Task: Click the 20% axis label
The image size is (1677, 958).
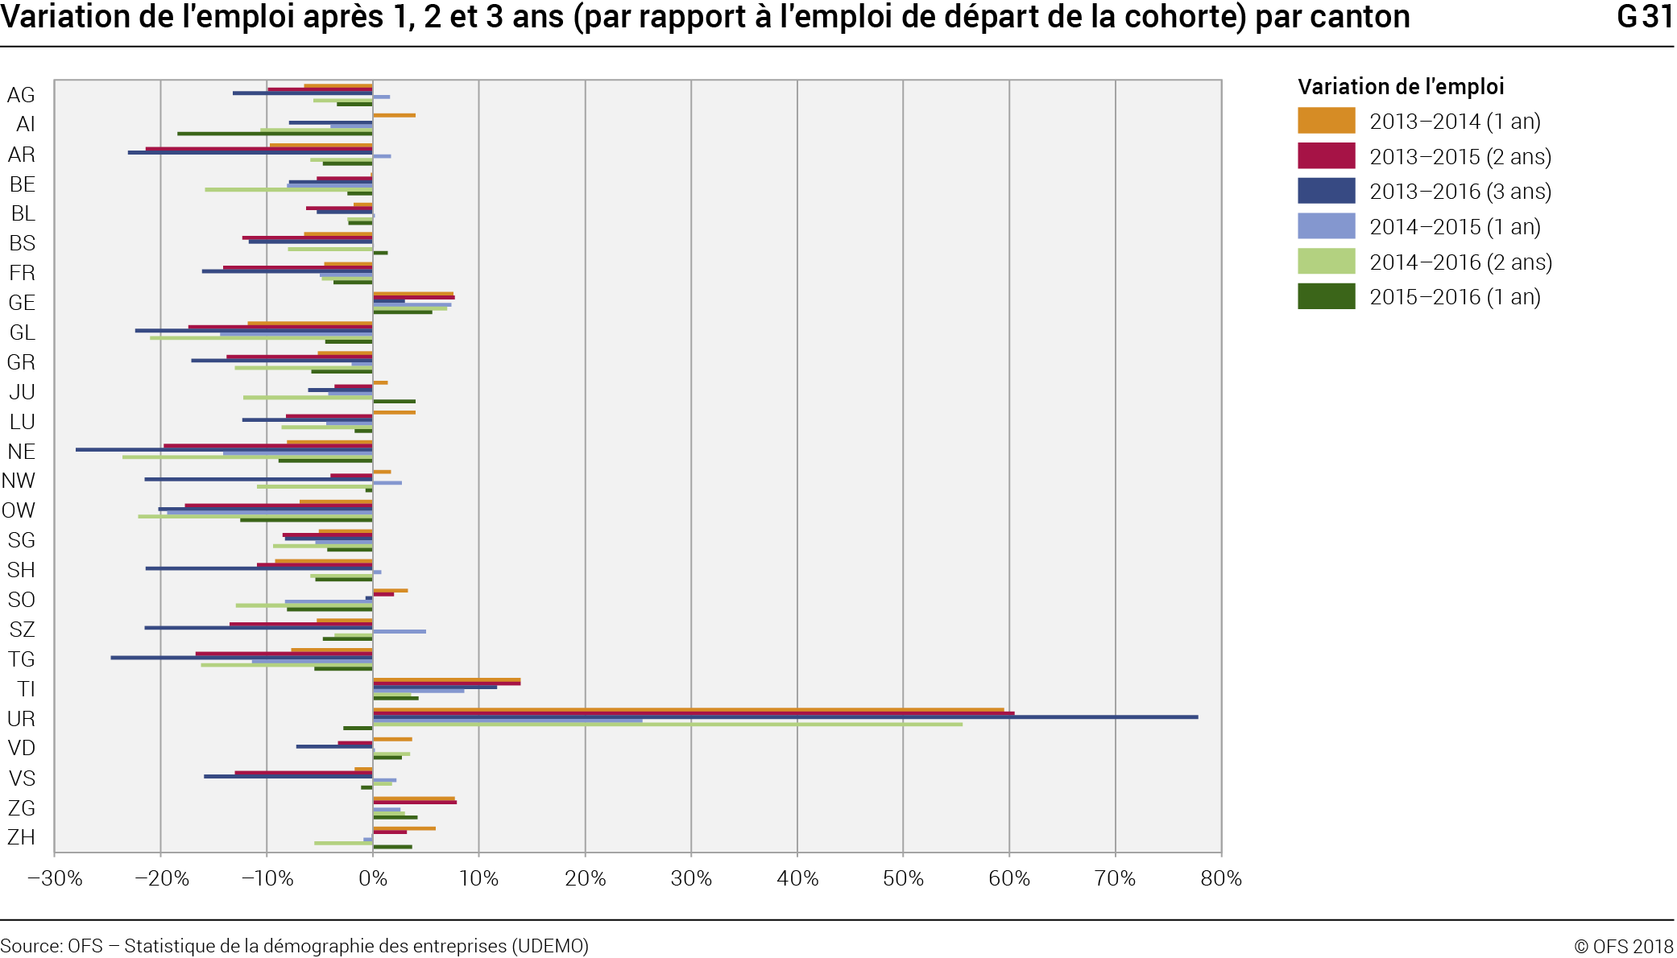Action: click(x=585, y=878)
